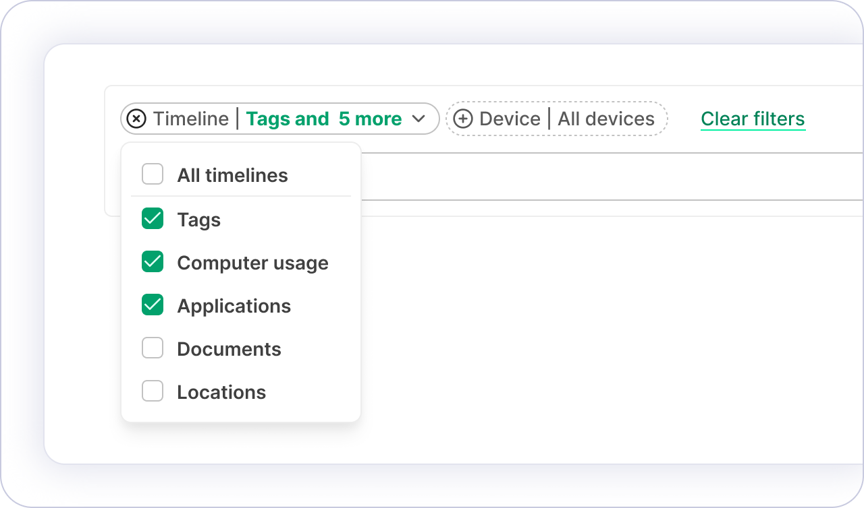Disable the Applications checkbox

click(x=153, y=305)
